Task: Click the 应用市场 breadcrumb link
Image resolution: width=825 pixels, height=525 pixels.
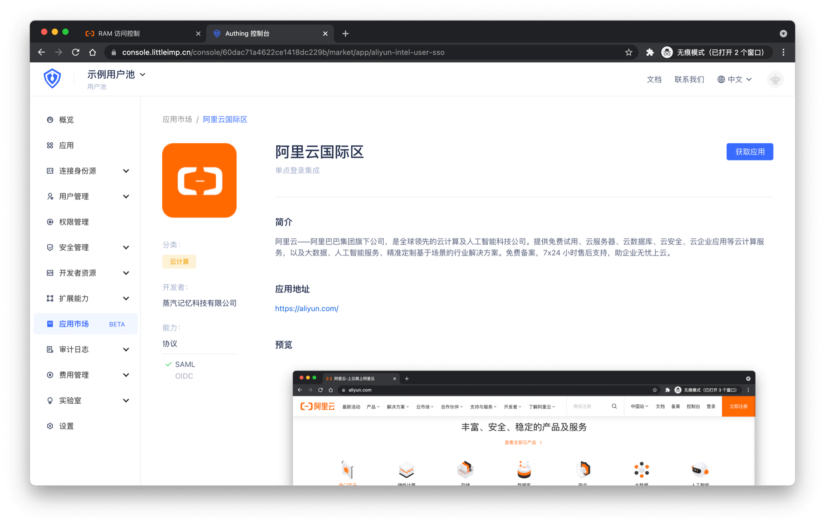Action: tap(177, 119)
